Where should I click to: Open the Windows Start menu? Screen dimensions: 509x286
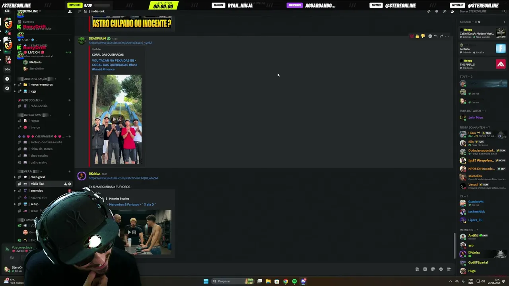pos(206,281)
